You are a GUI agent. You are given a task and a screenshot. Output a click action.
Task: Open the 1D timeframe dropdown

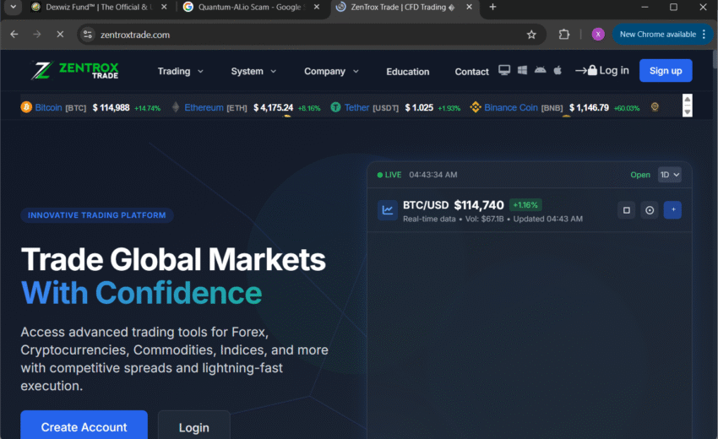coord(670,175)
